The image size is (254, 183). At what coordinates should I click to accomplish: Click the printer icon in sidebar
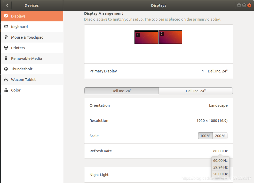[6, 48]
